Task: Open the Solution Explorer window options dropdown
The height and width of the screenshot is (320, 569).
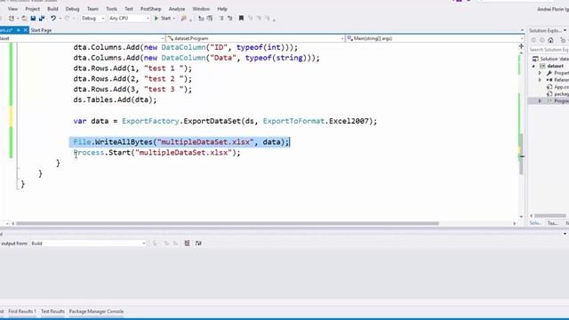Action: pos(565,30)
